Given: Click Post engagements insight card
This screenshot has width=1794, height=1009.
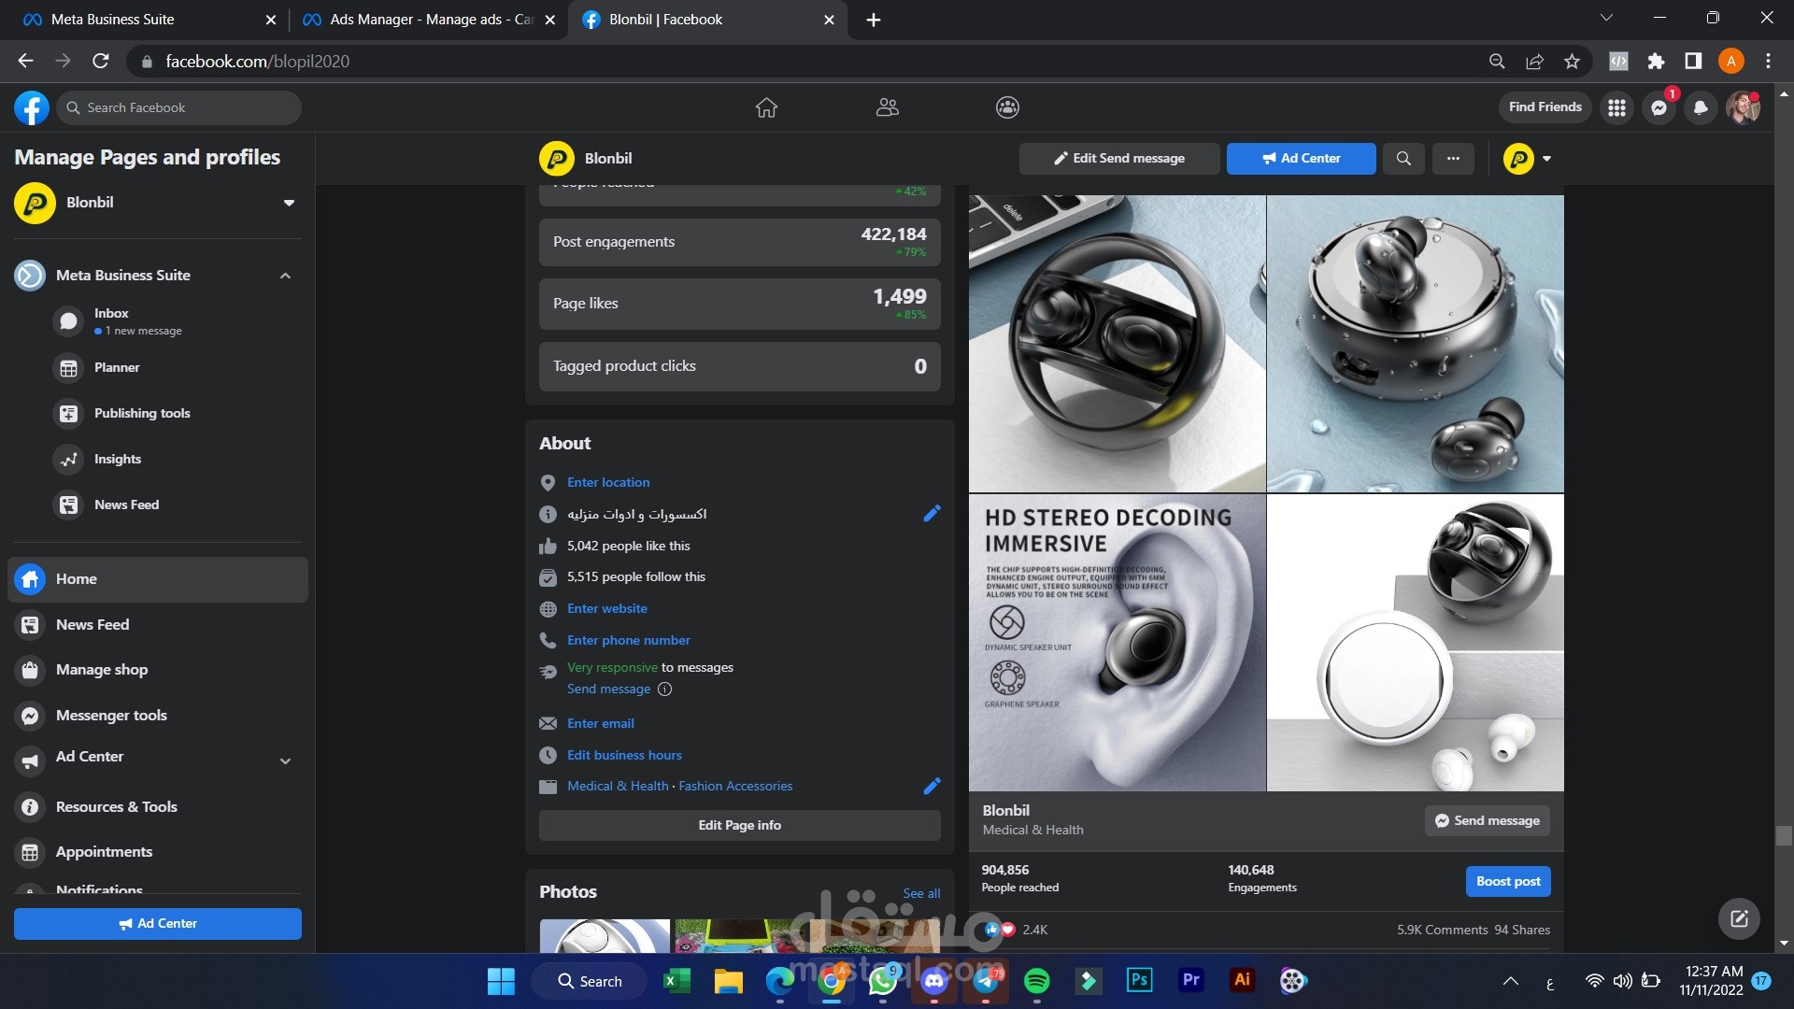Looking at the screenshot, I should [x=739, y=242].
